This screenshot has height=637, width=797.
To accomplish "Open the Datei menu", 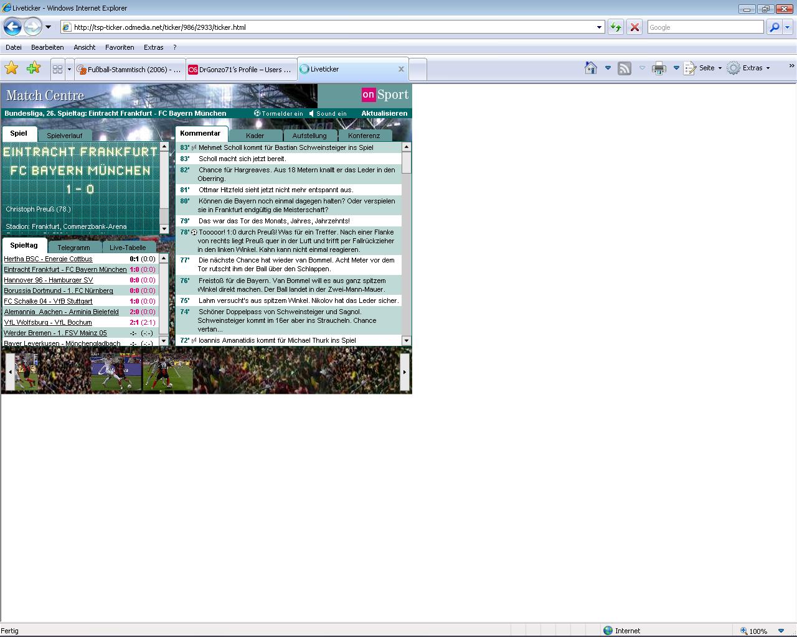I will point(14,47).
